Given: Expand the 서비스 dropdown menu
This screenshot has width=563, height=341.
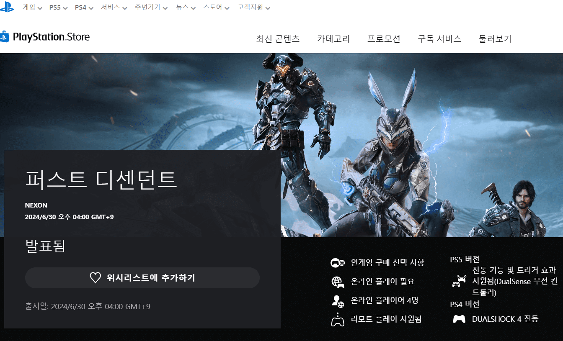Looking at the screenshot, I should pos(114,8).
